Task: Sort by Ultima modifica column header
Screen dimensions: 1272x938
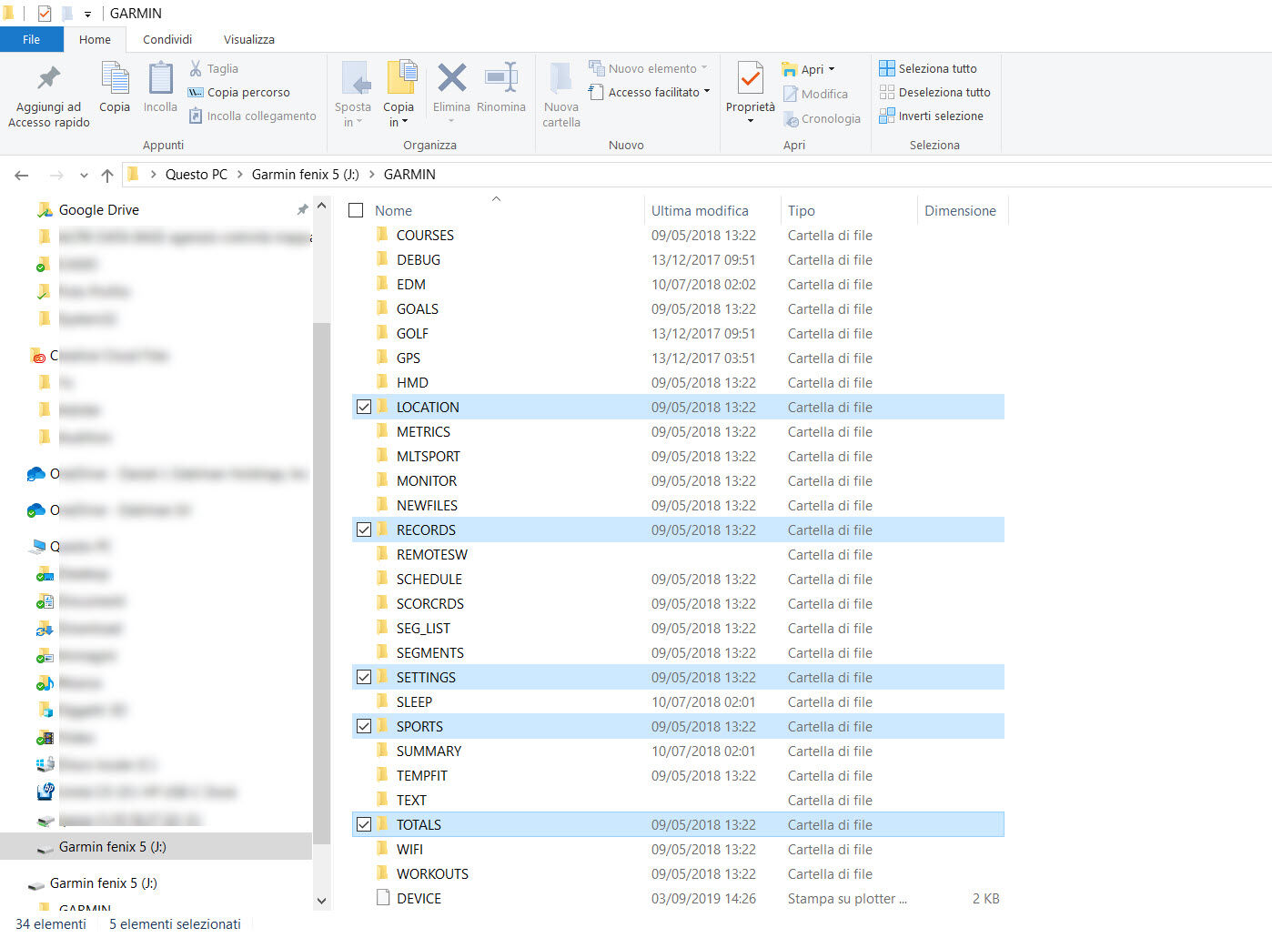Action: [x=700, y=211]
